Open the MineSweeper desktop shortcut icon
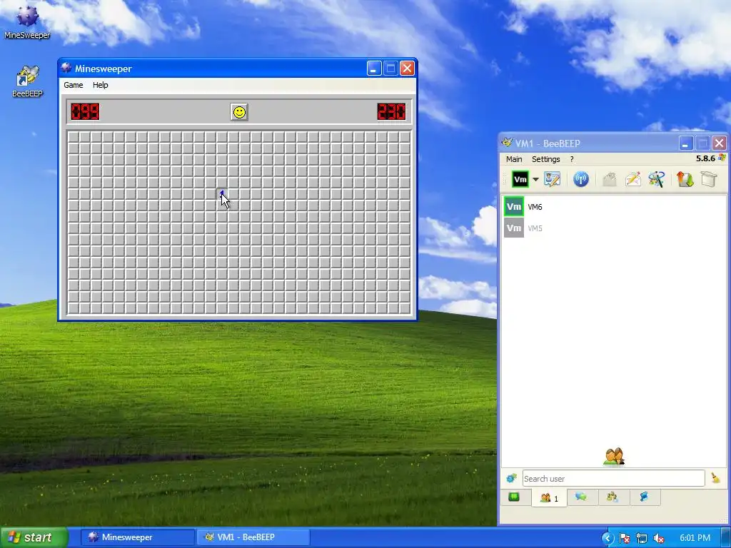Image resolution: width=731 pixels, height=548 pixels. [27, 22]
